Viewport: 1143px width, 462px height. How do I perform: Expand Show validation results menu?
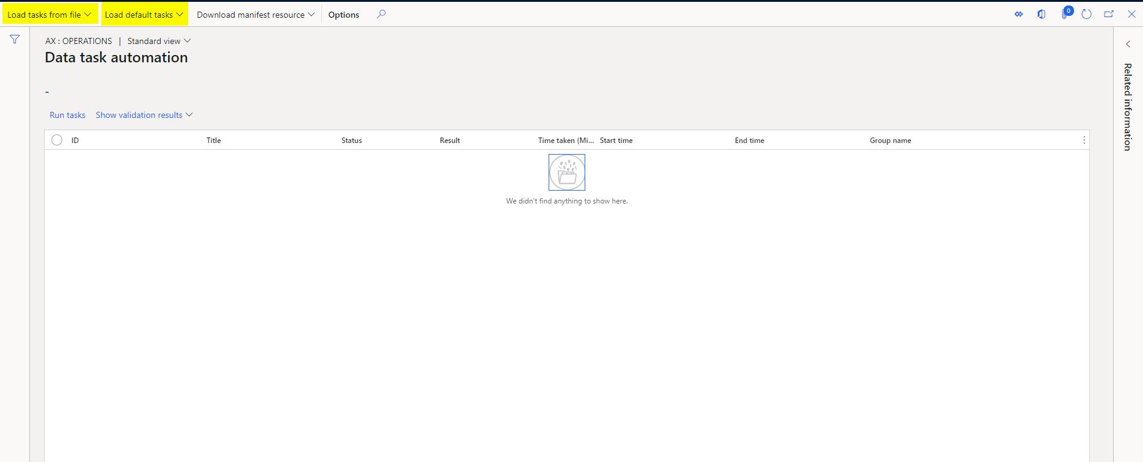[x=144, y=115]
